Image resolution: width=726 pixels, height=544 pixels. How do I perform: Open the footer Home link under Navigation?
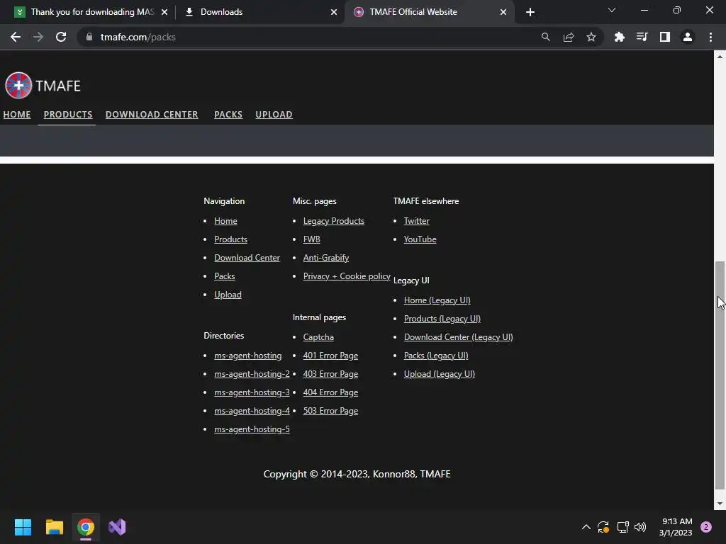225,221
